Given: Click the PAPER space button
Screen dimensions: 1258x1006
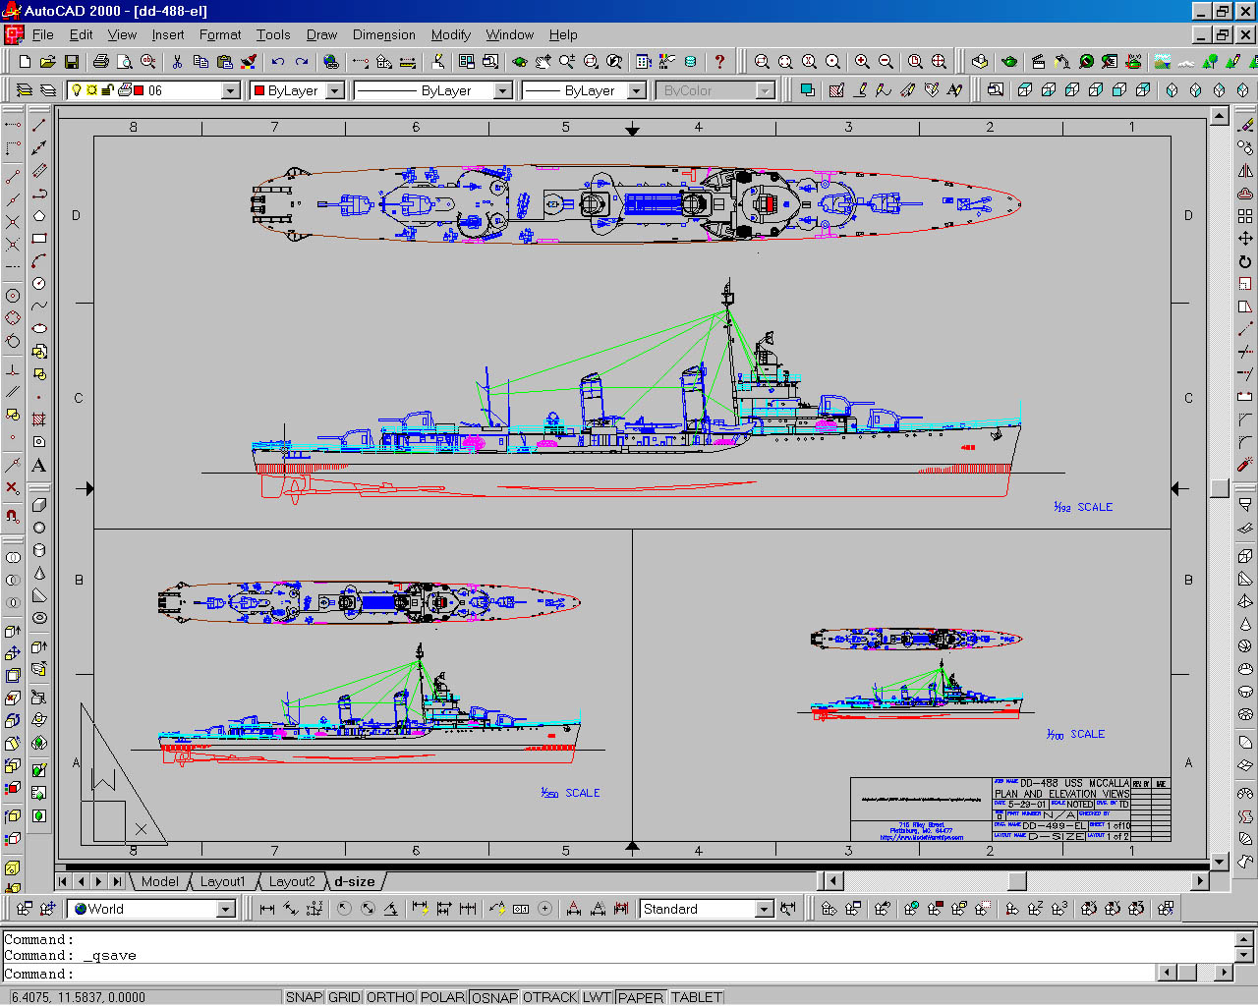Looking at the screenshot, I should click(x=641, y=997).
